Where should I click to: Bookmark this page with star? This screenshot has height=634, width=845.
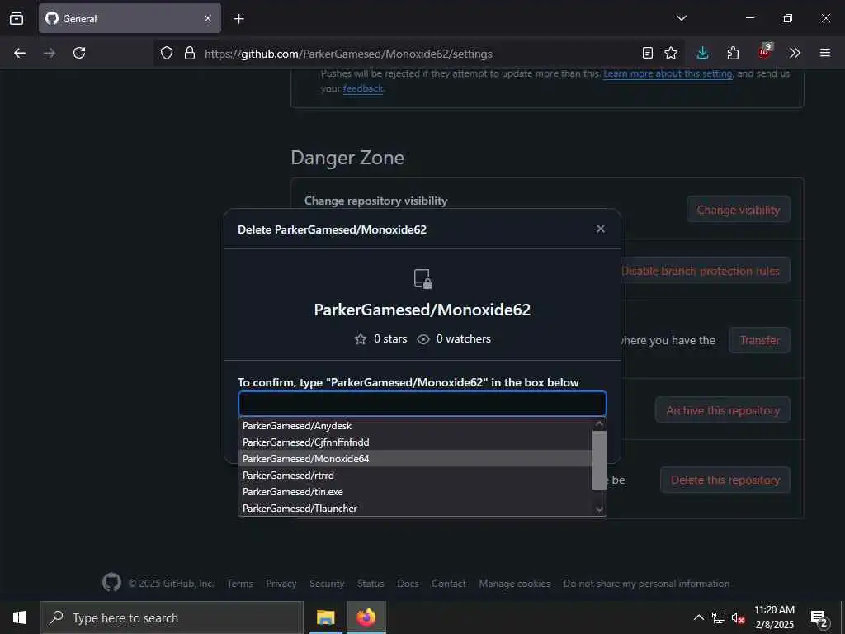coord(671,53)
